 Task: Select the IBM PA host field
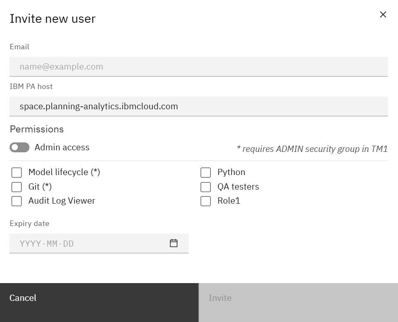[x=166, y=106]
